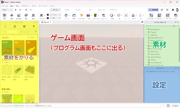The width and height of the screenshot is (180, 108).
Task: Open the Geometry (ジオメトリ) tool
Action: [x=41, y=15]
